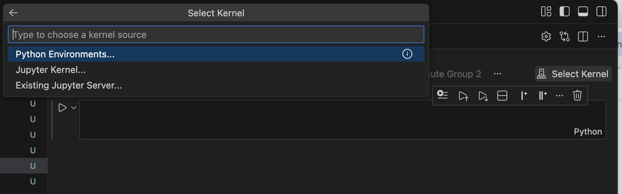Screen dimensions: 622x194
Task: Execute cell and below icon
Action: [x=483, y=96]
